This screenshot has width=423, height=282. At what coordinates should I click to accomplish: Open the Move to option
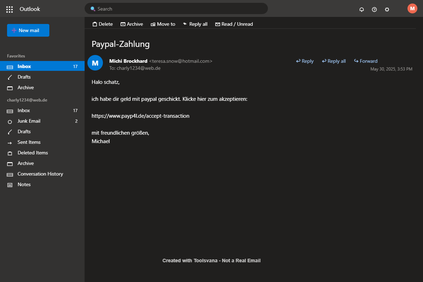point(163,24)
